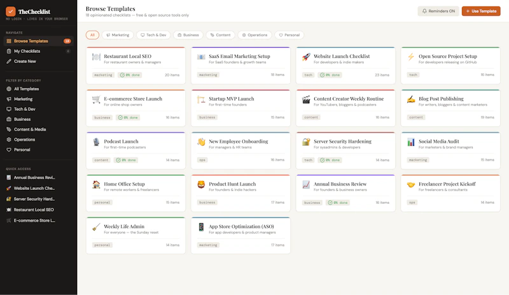509x295 pixels.
Task: Click the envelope icon on SaaS Email Marketing Setup
Action: pos(201,57)
